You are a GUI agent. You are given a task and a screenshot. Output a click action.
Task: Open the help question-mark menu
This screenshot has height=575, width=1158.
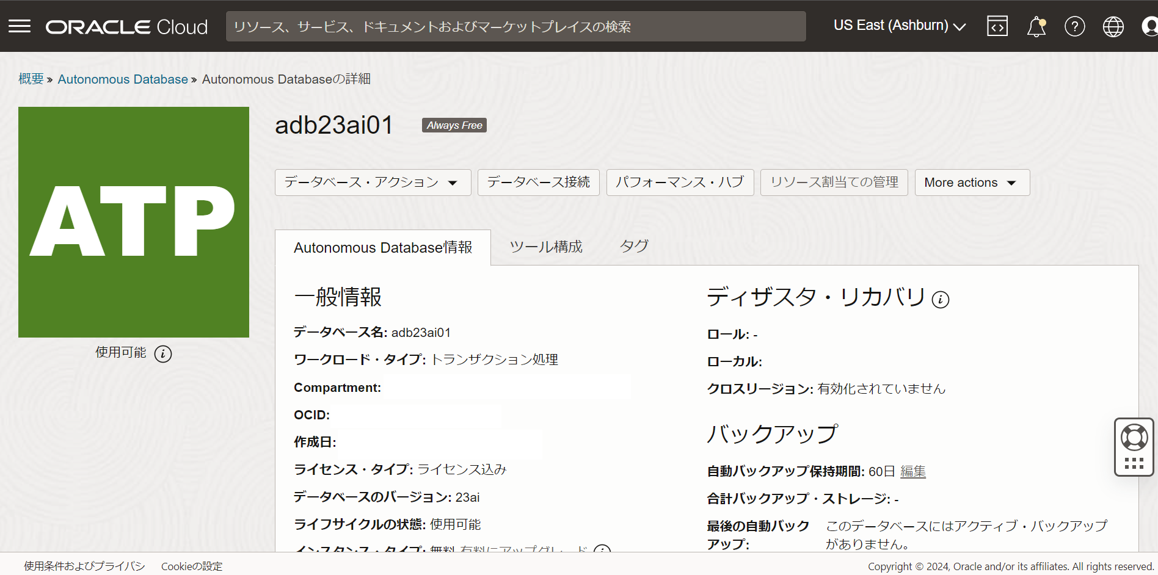[1074, 26]
